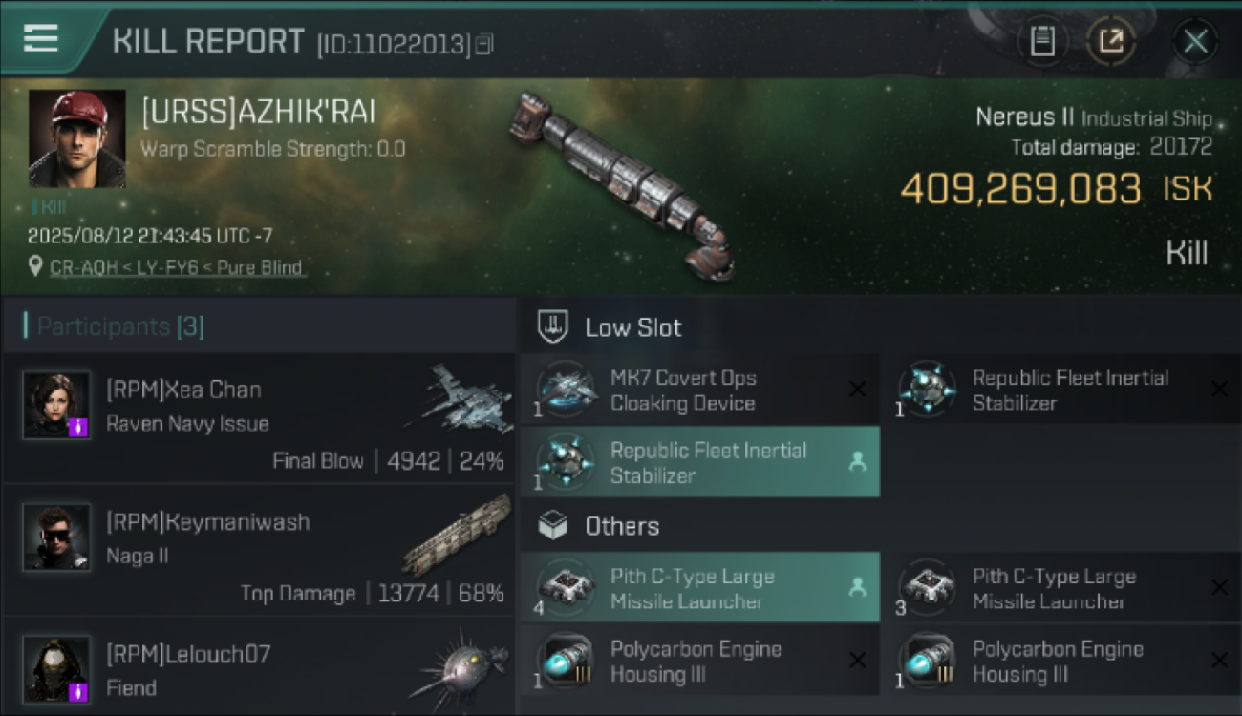Open the clipboard notes icon
The width and height of the screenshot is (1242, 716).
click(x=1042, y=41)
